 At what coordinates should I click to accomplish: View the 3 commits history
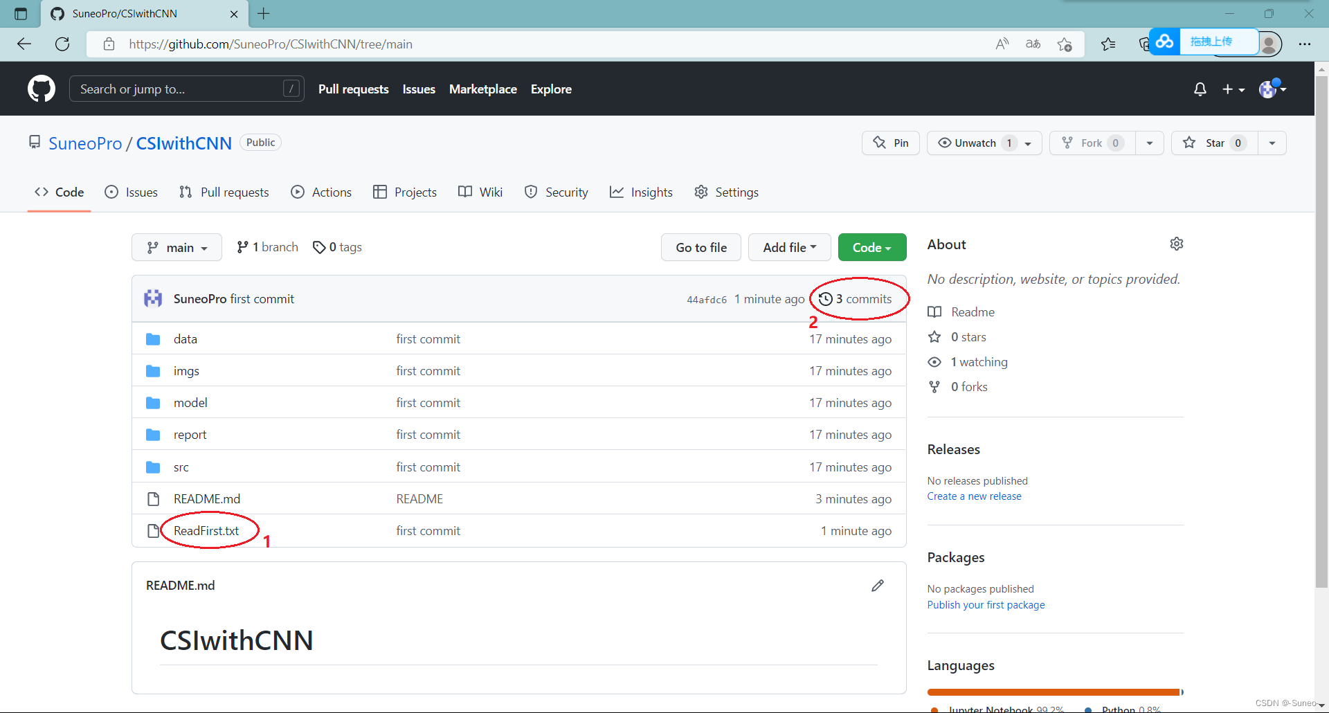[x=856, y=299]
